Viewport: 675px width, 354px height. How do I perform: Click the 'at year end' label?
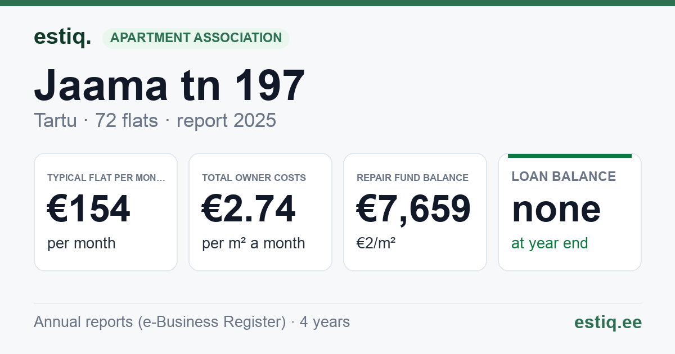click(x=550, y=243)
